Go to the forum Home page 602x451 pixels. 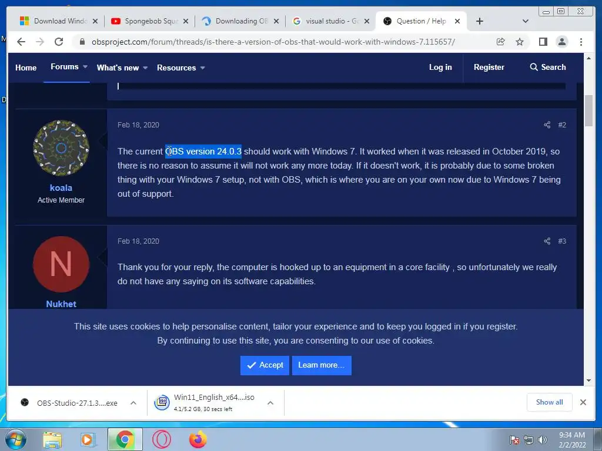26,68
